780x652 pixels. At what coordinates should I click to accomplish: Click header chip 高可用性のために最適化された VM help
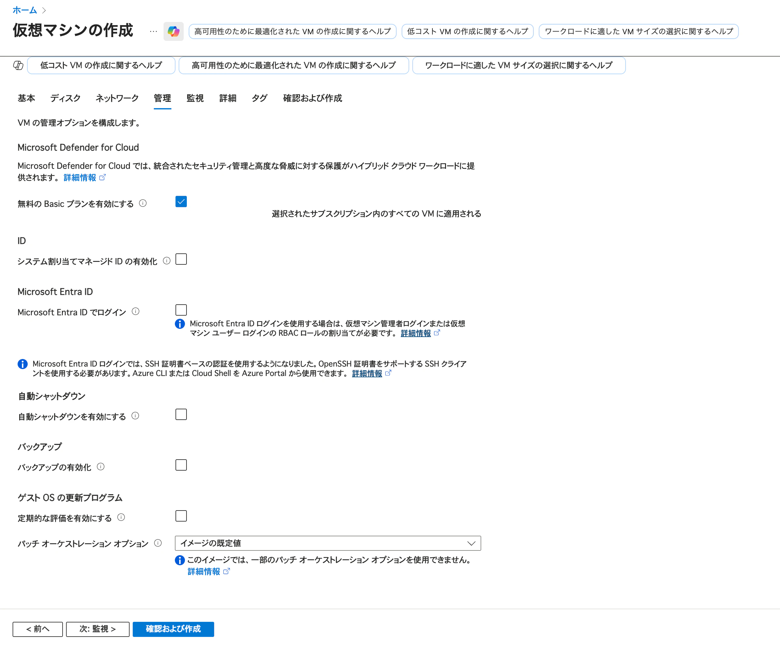(x=292, y=31)
